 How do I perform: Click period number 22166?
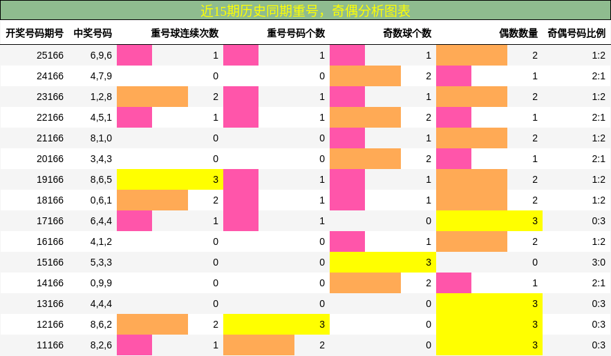(x=50, y=117)
